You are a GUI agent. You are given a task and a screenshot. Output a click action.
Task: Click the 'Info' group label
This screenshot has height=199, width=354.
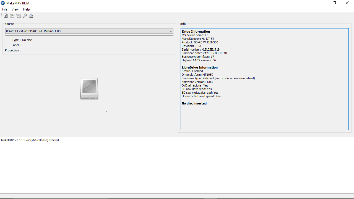(x=183, y=24)
